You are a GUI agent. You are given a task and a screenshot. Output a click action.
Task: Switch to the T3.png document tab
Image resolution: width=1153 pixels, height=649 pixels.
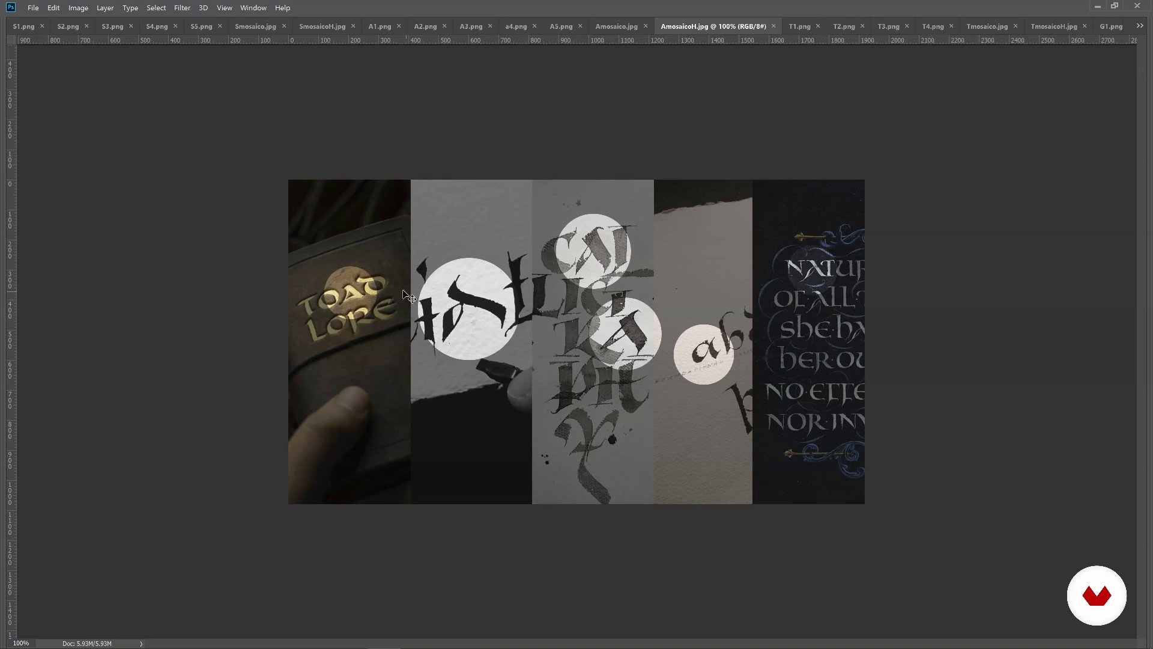888,26
